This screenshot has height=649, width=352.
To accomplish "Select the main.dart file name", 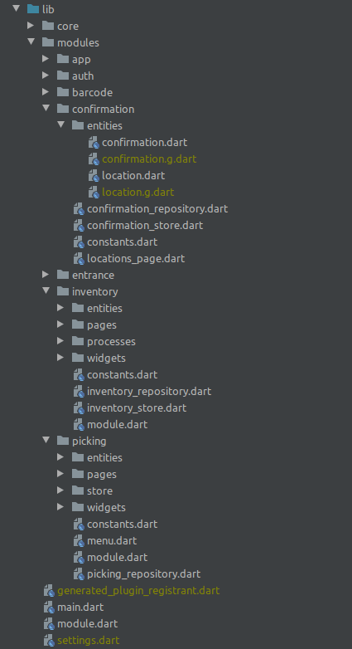I will (x=80, y=608).
